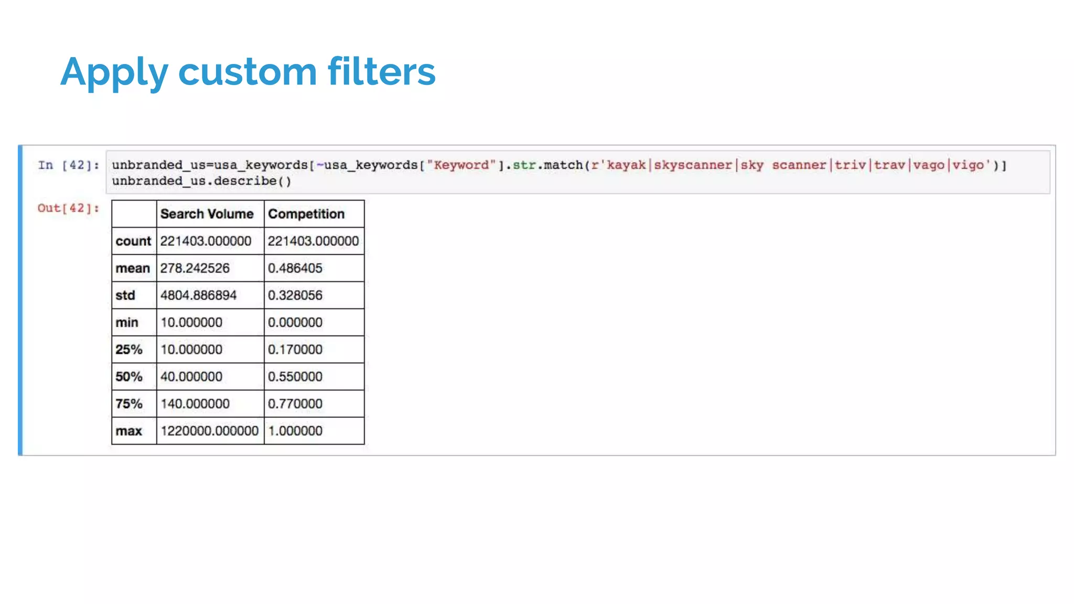Select the 50% Competition value 0.550000
The image size is (1074, 604).
point(295,376)
